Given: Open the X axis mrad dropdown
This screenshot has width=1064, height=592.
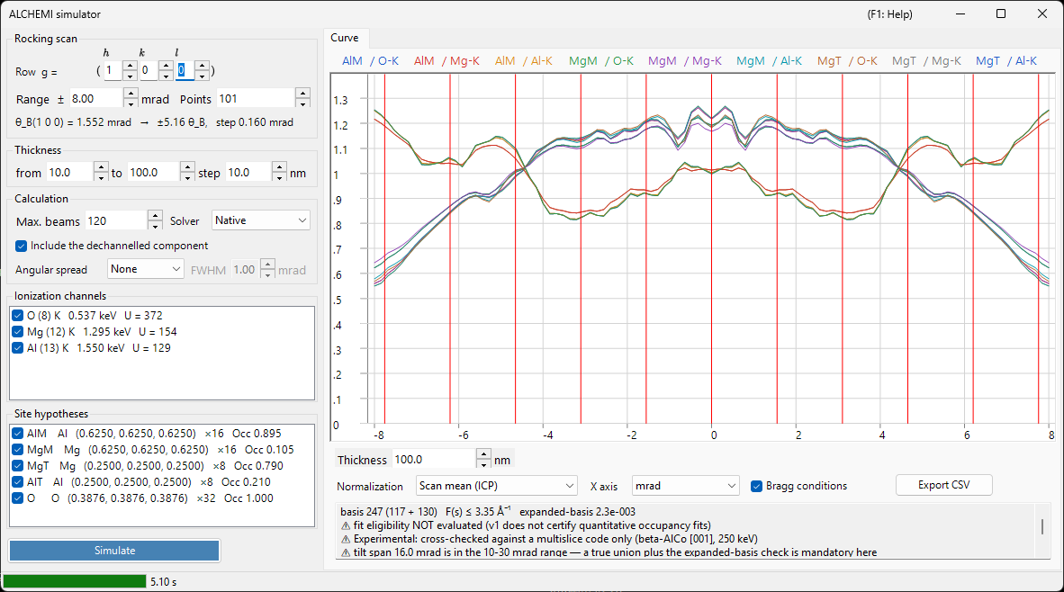Looking at the screenshot, I should click(685, 486).
